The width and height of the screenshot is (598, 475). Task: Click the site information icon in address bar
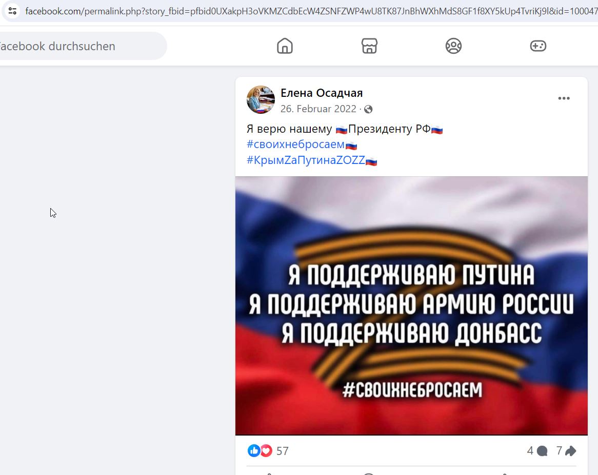click(12, 11)
